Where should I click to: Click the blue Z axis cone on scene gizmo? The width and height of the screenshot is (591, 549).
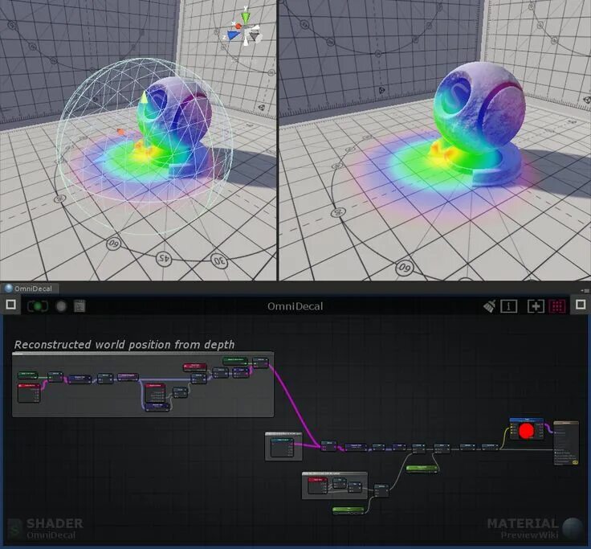(x=234, y=35)
